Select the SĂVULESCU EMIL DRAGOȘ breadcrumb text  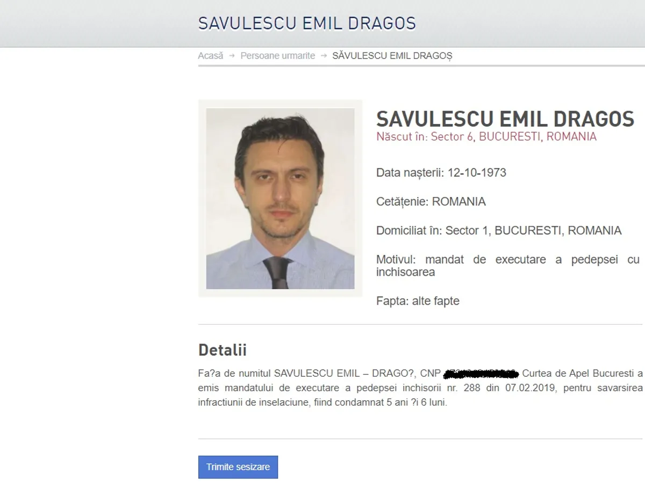coord(392,56)
